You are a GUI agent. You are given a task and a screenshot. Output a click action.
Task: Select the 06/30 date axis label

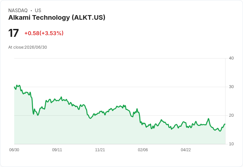click(14, 150)
